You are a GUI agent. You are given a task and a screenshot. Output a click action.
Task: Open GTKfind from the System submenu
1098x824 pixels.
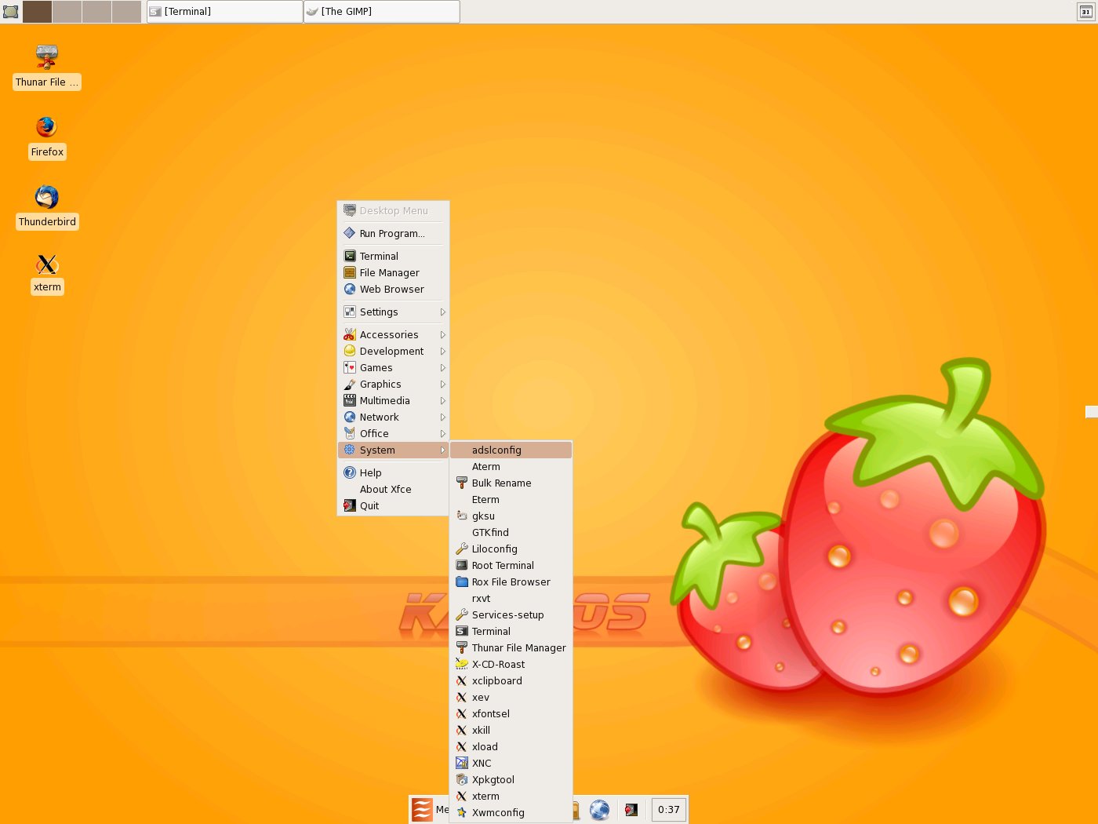511,533
